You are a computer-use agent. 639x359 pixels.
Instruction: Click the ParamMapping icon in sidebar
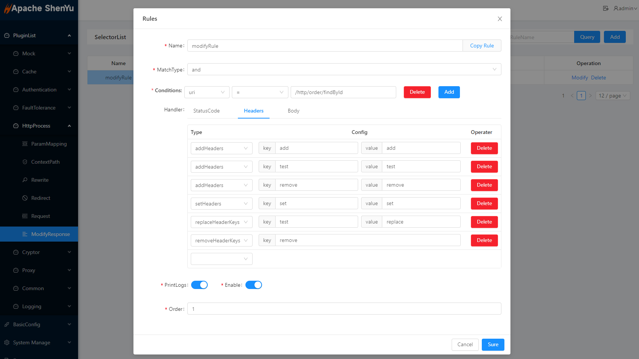click(x=25, y=144)
